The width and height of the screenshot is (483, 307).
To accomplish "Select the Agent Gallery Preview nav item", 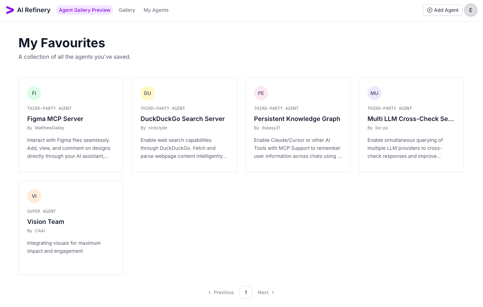I will (85, 10).
